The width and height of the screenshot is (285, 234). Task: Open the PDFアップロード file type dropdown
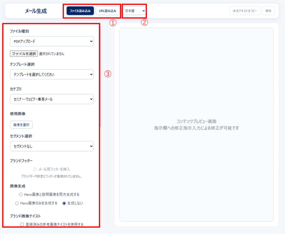pyautogui.click(x=52, y=41)
